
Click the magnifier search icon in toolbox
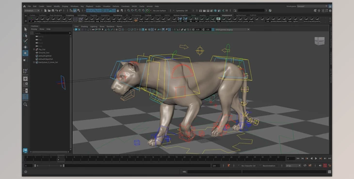coord(25,104)
